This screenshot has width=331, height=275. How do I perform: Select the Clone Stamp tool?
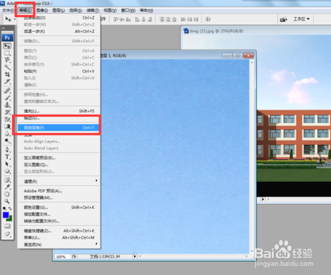pos(7,104)
